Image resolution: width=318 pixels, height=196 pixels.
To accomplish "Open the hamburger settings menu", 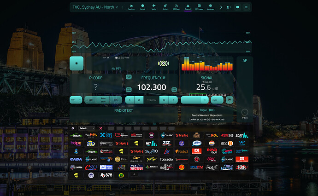I will [x=246, y=7].
